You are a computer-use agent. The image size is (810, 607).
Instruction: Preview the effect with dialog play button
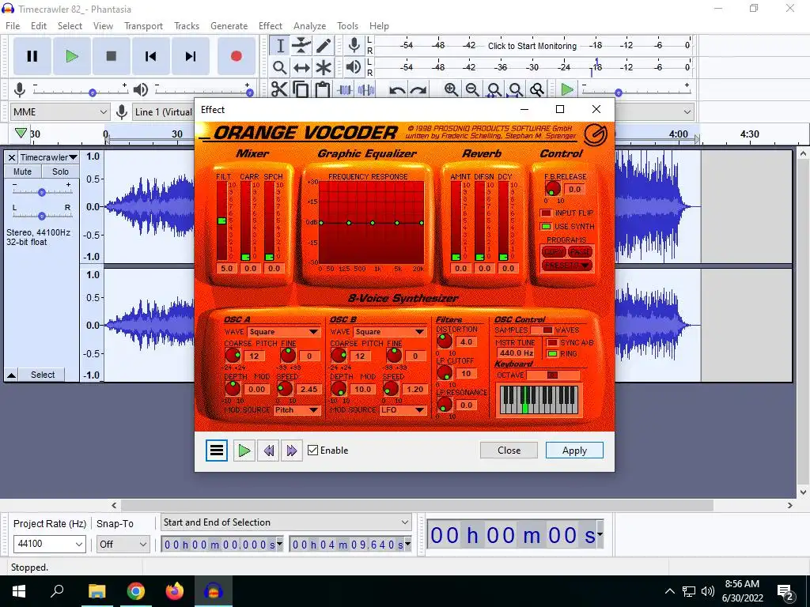[x=244, y=451]
